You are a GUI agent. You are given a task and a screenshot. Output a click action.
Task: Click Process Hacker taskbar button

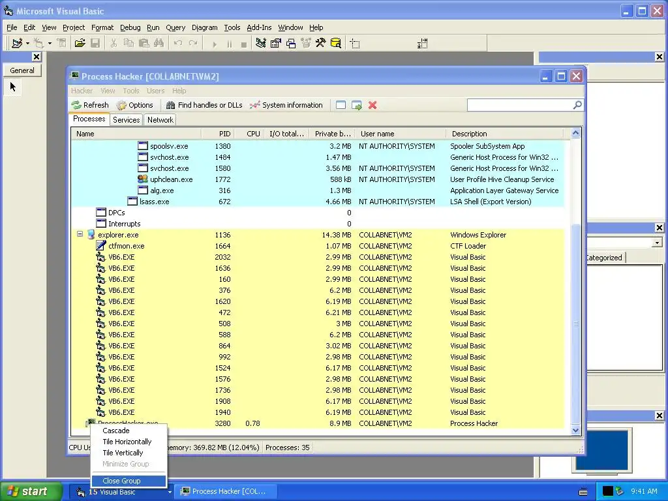tap(227, 492)
